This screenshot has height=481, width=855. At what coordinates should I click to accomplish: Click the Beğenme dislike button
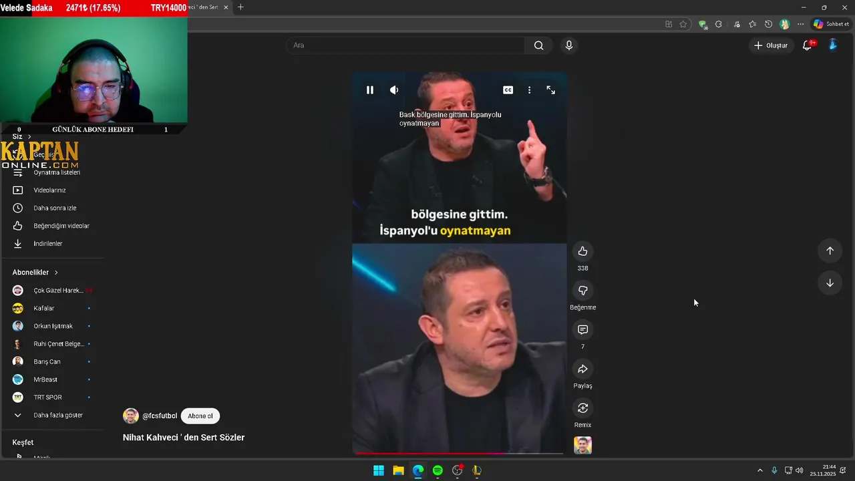tap(582, 291)
